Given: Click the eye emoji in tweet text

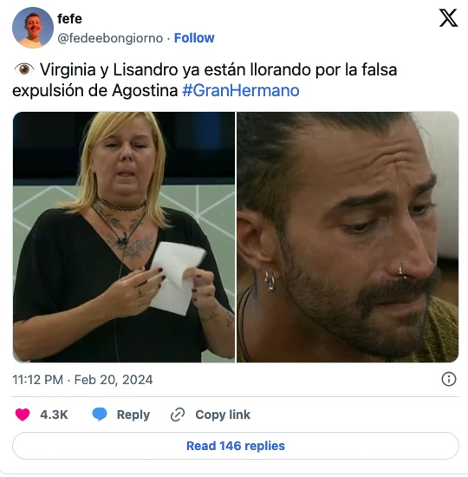Looking at the screenshot, I should [x=24, y=69].
